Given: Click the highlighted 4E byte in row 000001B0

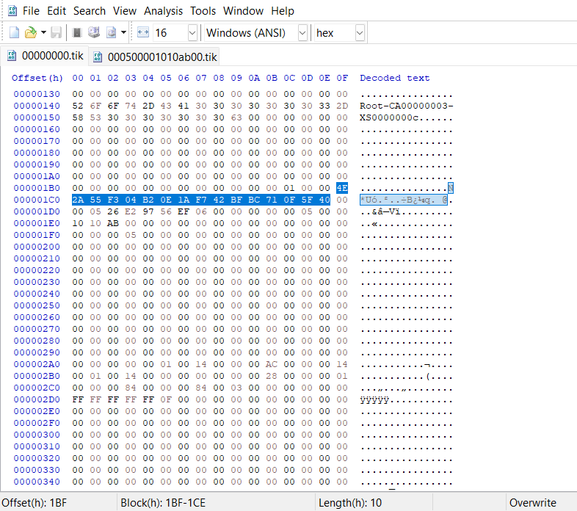Looking at the screenshot, I should pos(342,188).
